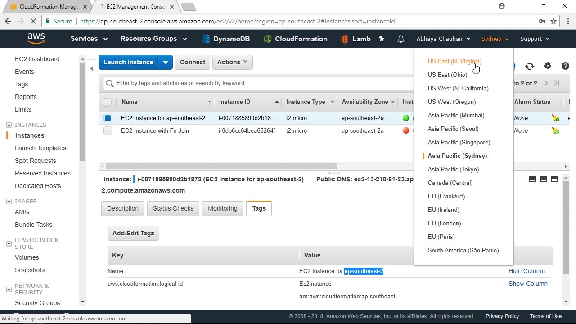Go to next page of results
Image resolution: width=576 pixels, height=324 pixels.
click(x=546, y=83)
